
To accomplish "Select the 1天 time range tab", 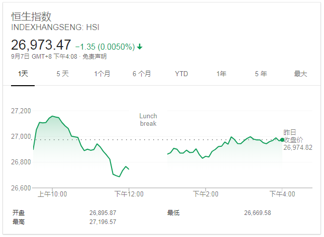I will (23, 74).
